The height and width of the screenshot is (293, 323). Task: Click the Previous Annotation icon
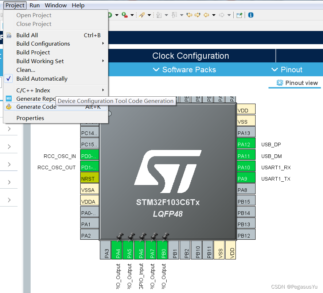174,15
